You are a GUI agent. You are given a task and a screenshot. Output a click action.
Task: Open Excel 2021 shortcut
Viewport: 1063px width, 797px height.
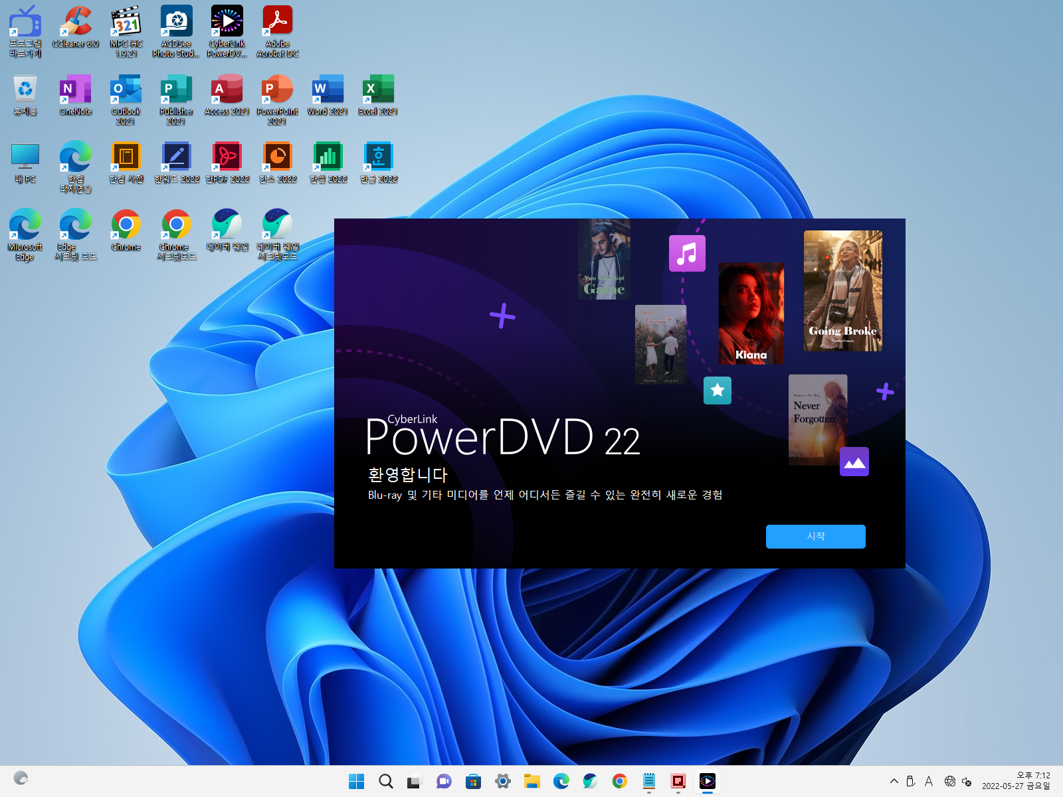click(378, 95)
